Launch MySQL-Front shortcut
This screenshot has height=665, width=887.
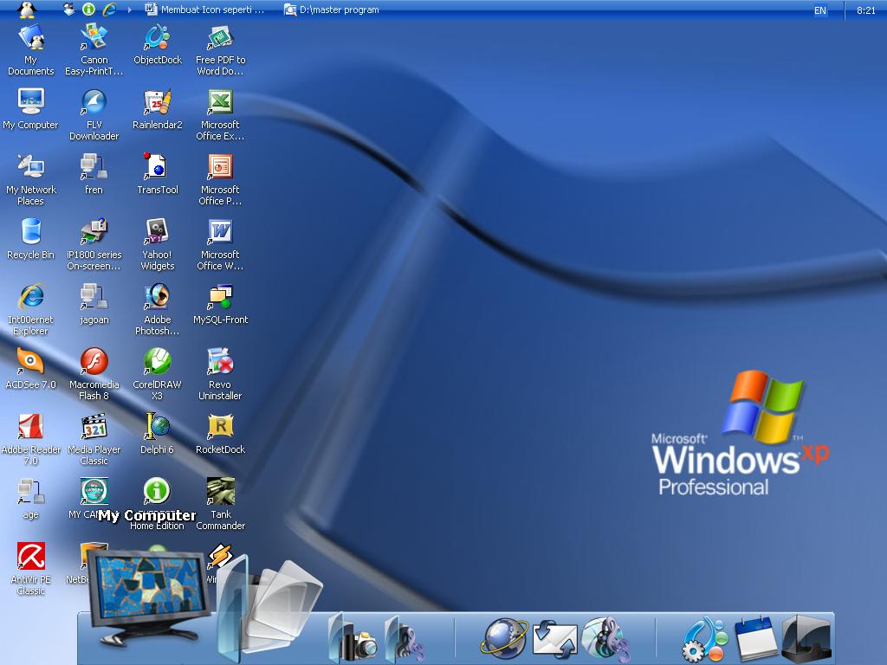click(x=221, y=304)
